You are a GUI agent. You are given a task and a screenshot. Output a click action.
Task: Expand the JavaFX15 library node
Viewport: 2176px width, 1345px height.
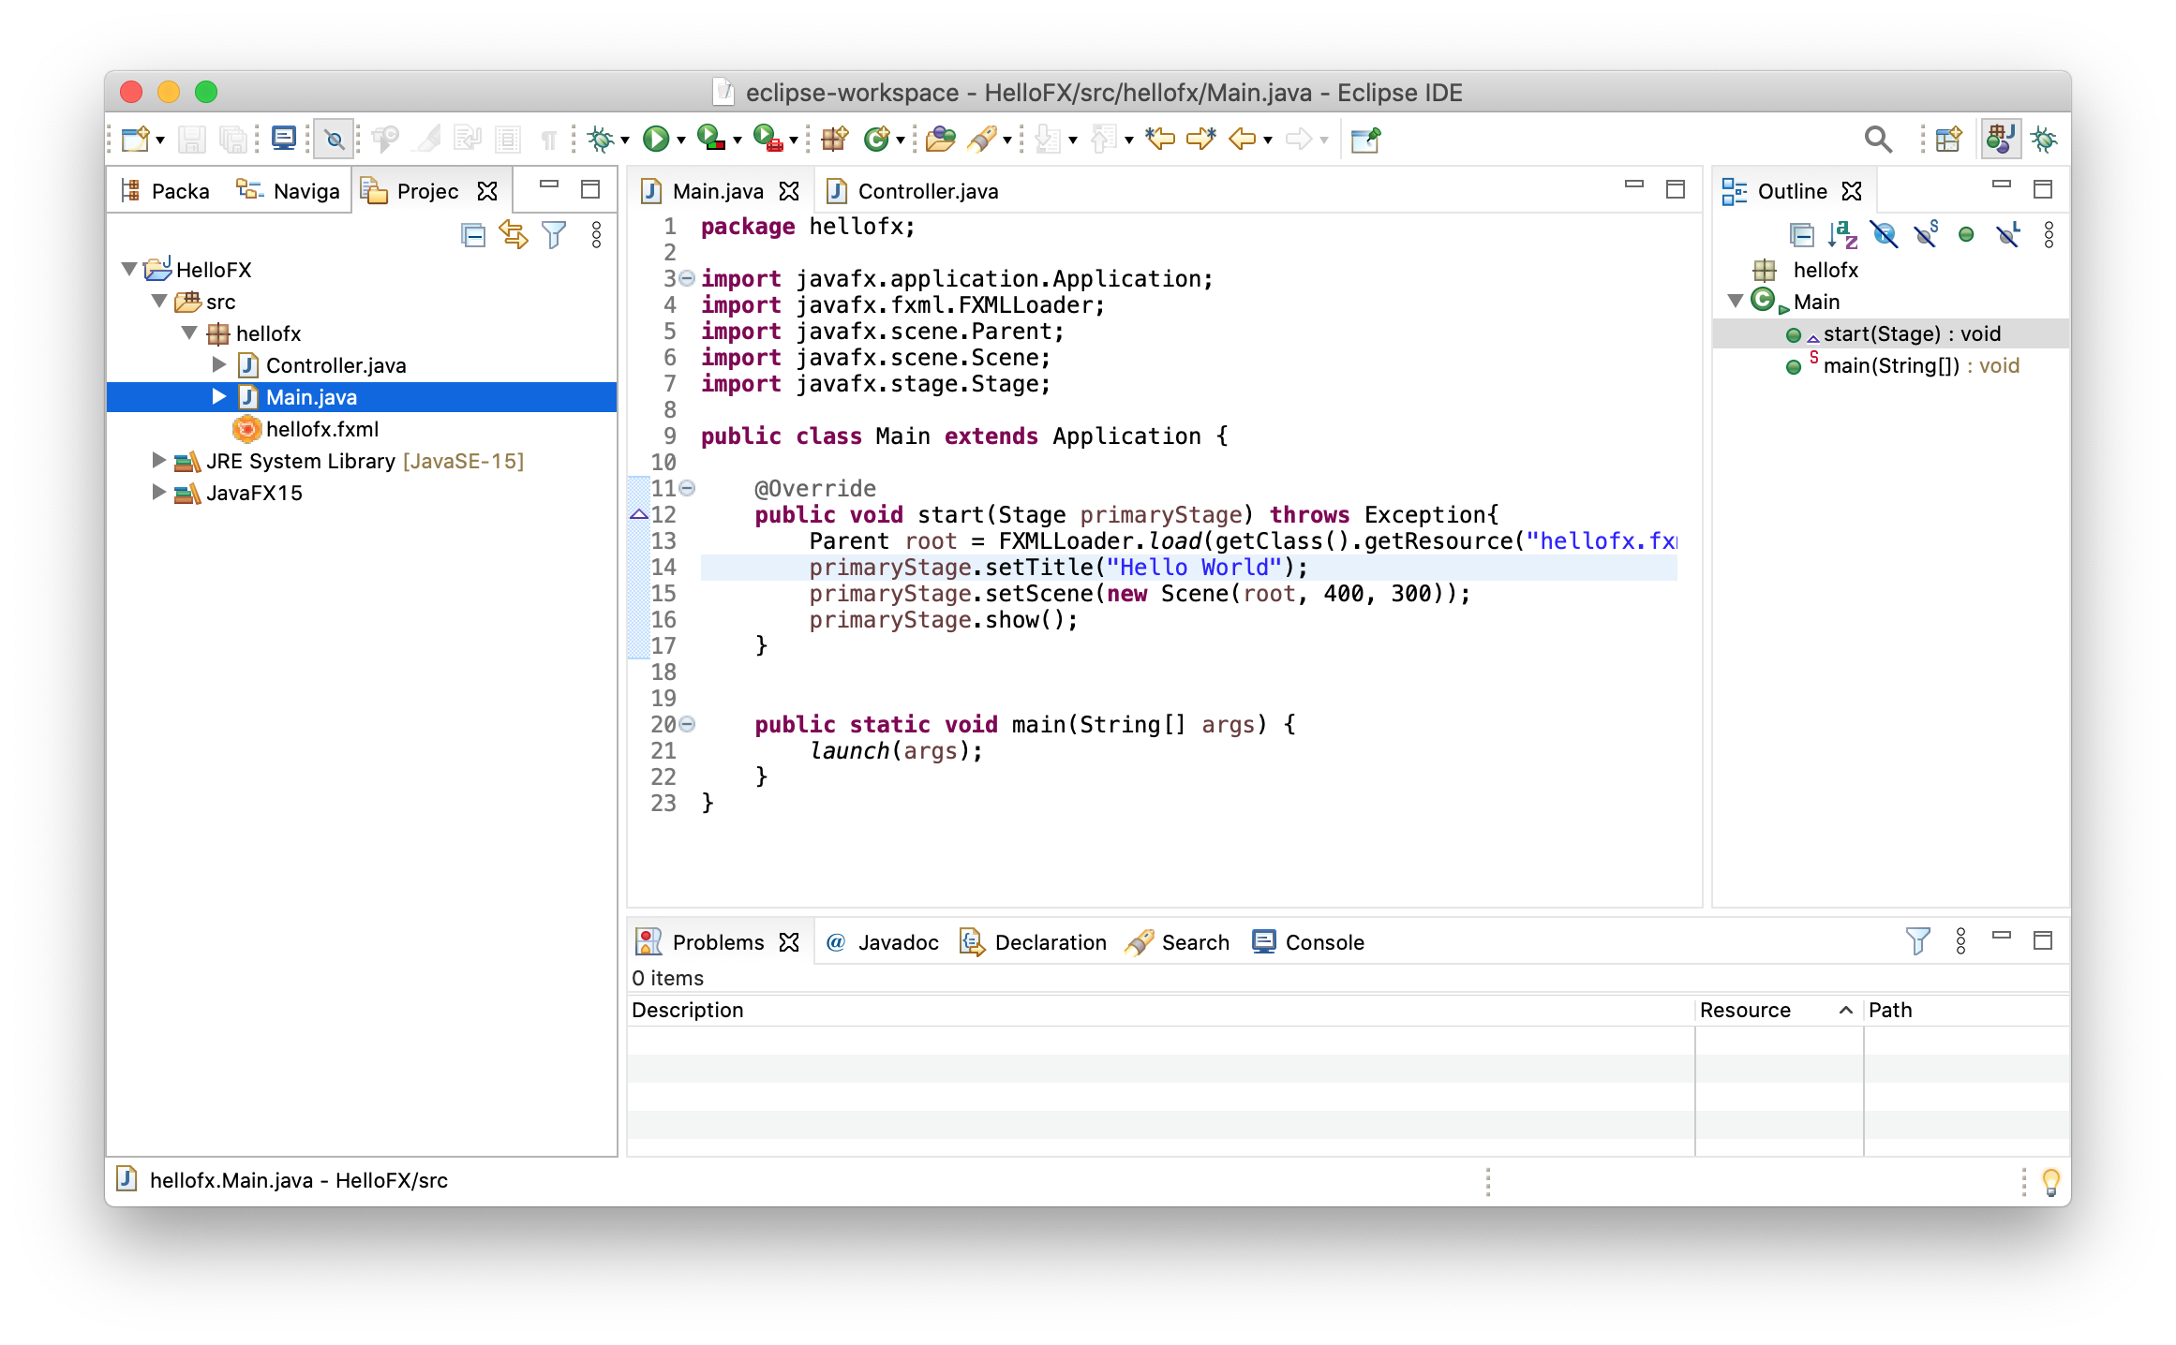coord(158,493)
